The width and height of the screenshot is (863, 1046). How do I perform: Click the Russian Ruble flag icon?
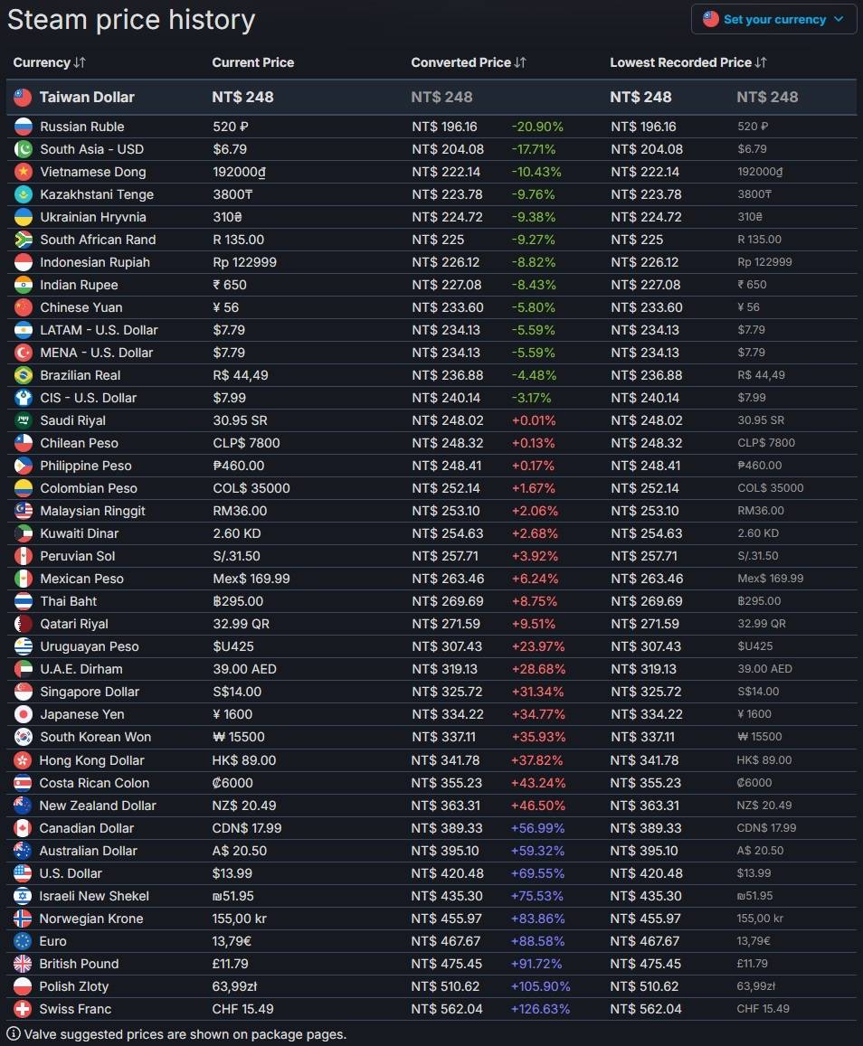(24, 127)
